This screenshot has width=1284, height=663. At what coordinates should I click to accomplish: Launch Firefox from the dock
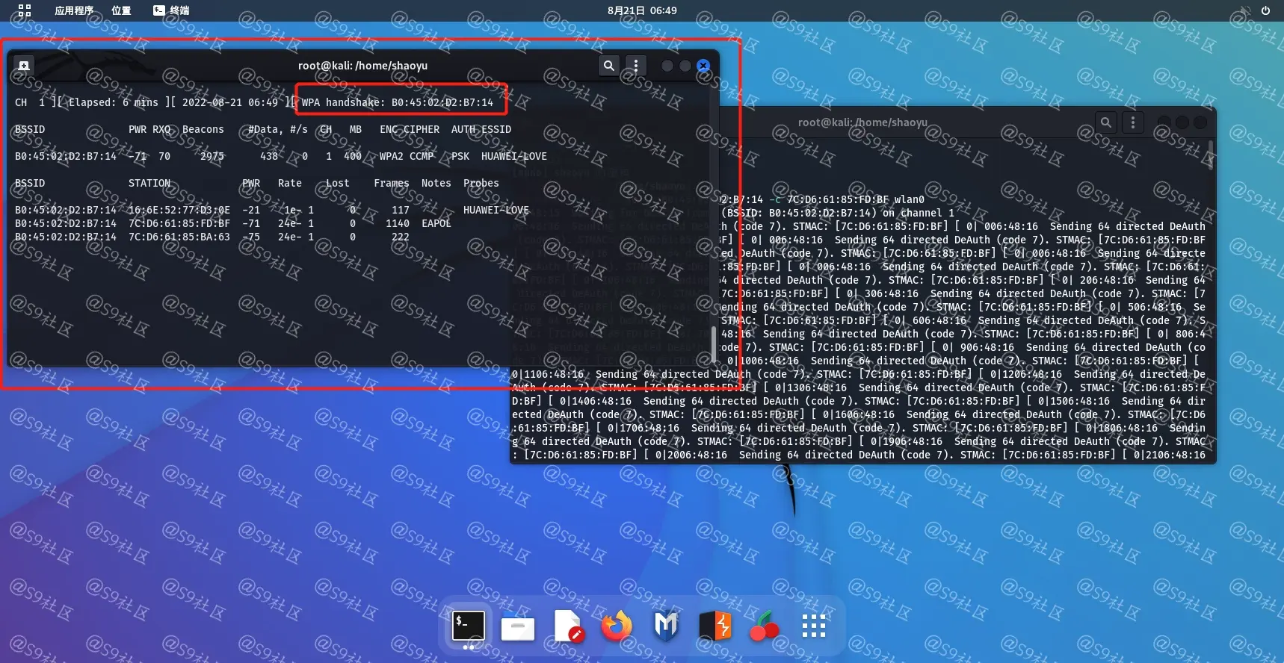pos(617,626)
